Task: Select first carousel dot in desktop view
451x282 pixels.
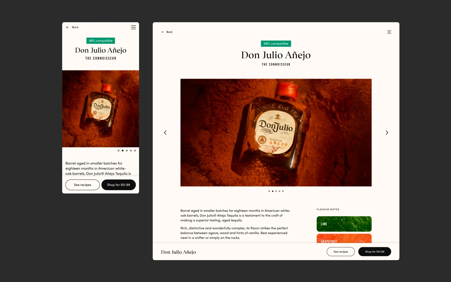Action: tap(269, 191)
